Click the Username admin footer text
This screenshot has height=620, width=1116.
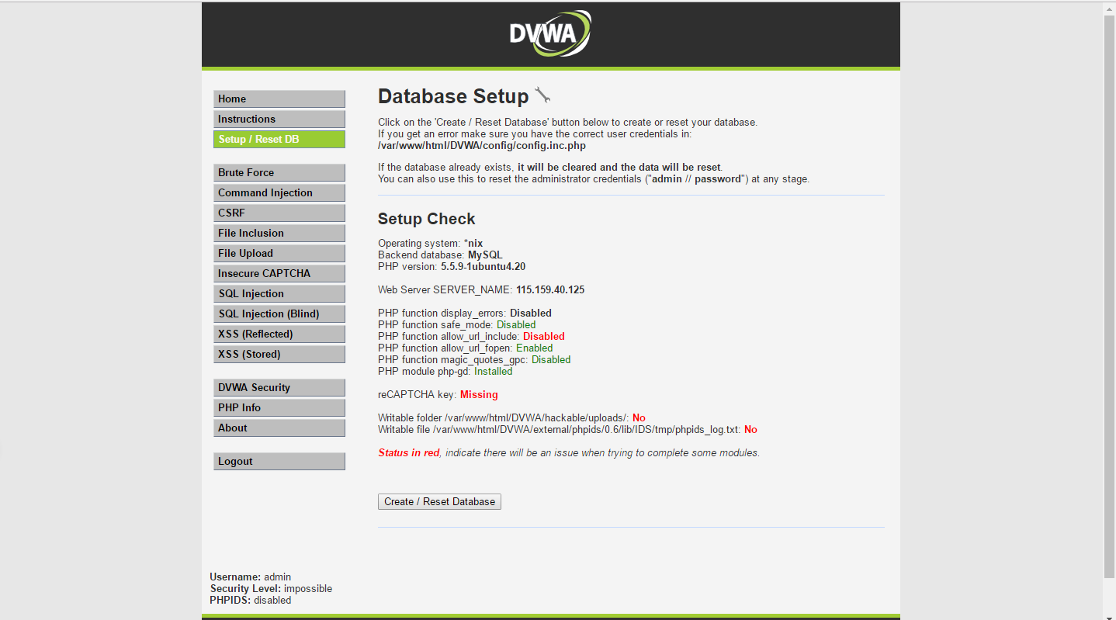pos(250,577)
